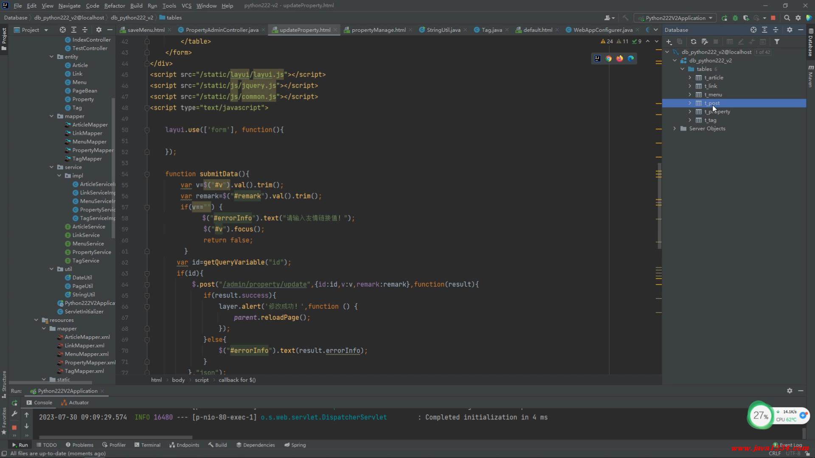The image size is (815, 458).
Task: Toggle the Structure tool window stripe button
Action: 4,384
